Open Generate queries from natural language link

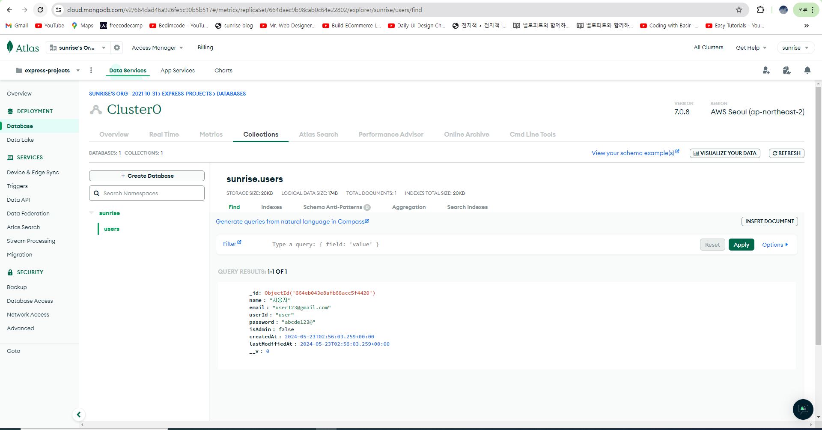coord(292,221)
